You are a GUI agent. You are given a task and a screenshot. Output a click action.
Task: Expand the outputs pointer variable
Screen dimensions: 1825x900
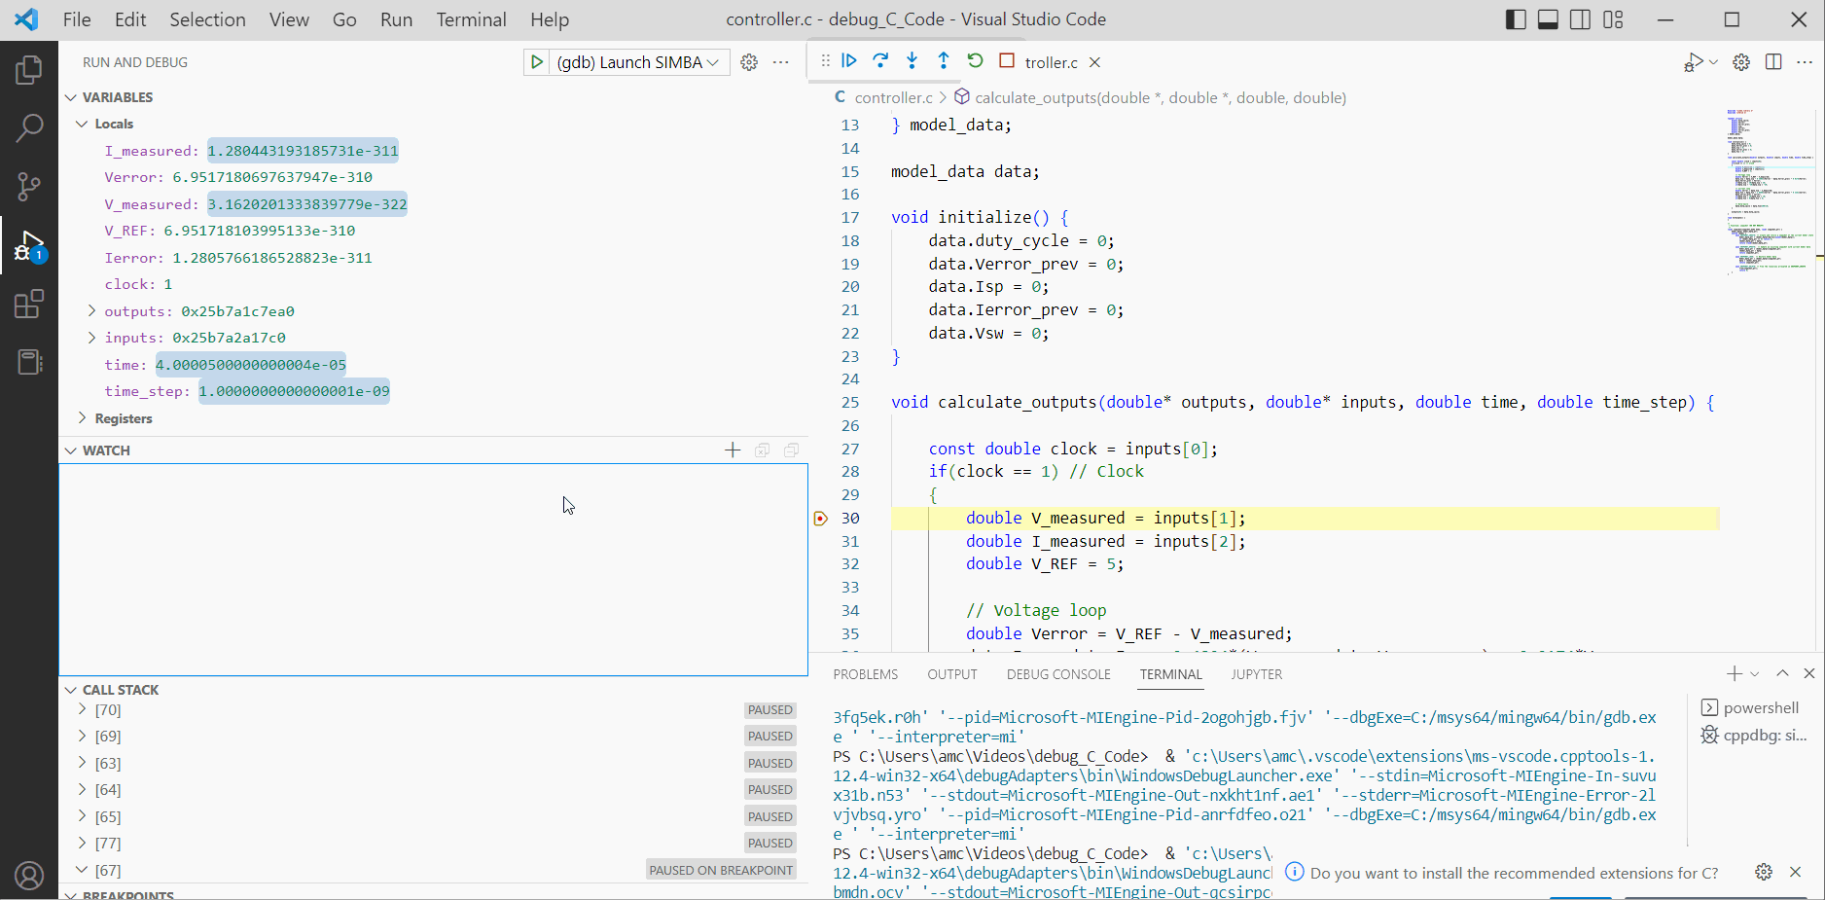coord(92,311)
